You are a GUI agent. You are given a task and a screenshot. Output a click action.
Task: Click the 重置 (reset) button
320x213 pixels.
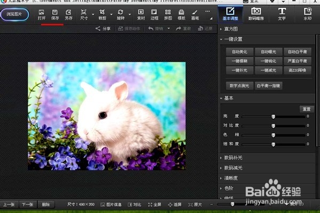307,109
